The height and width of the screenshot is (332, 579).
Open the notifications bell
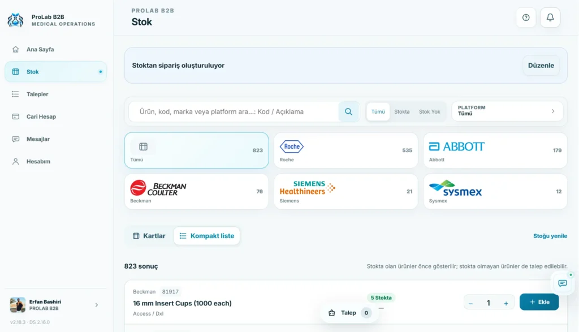point(550,18)
